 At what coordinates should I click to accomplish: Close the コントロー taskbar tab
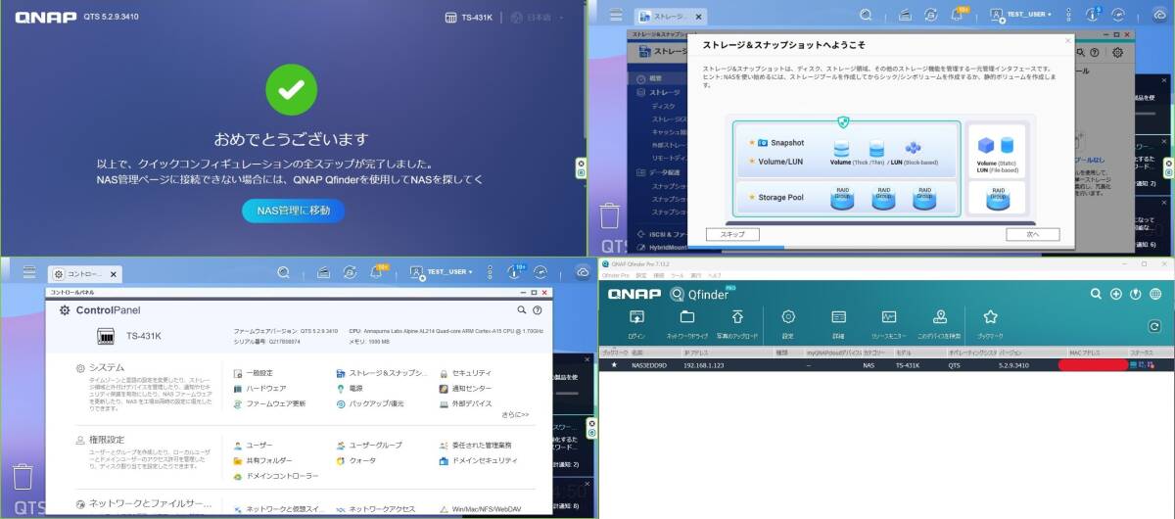114,273
